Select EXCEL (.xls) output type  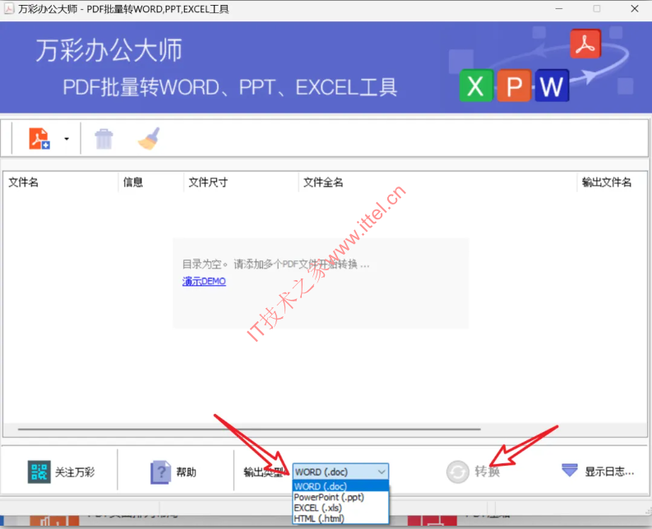pos(340,508)
